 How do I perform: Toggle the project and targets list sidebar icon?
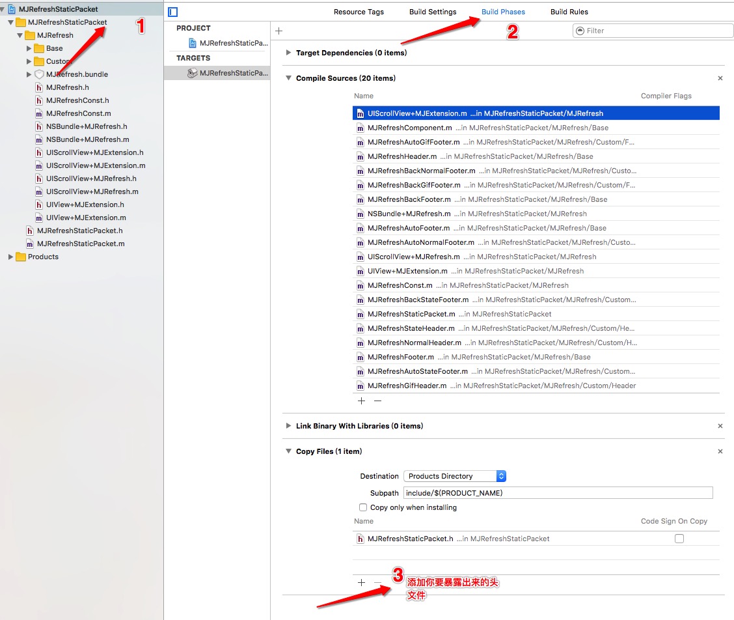[x=172, y=12]
